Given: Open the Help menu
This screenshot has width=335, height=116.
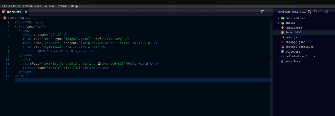Looking at the screenshot, I should pyautogui.click(x=74, y=6).
